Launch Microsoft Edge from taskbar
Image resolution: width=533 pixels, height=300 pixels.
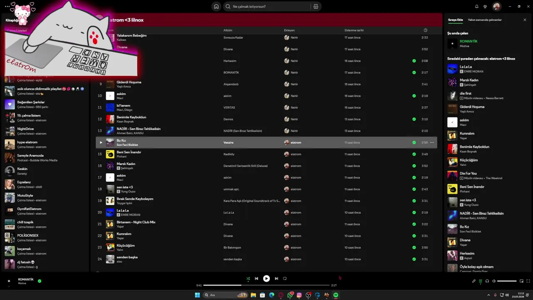[x=271, y=295]
